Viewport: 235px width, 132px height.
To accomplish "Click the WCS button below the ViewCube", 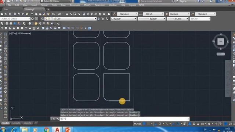I will [221, 54].
